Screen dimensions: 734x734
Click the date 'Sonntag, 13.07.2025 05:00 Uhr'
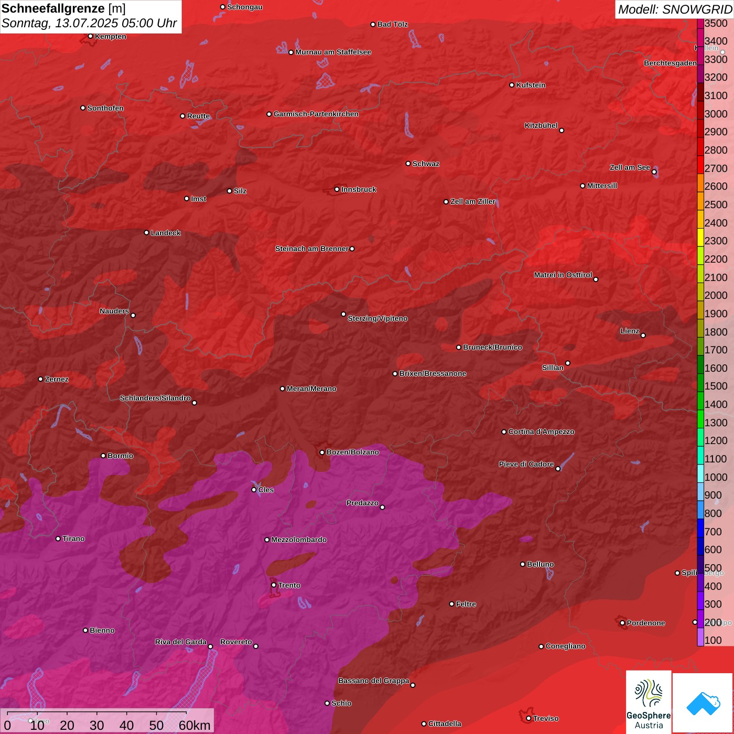[89, 24]
